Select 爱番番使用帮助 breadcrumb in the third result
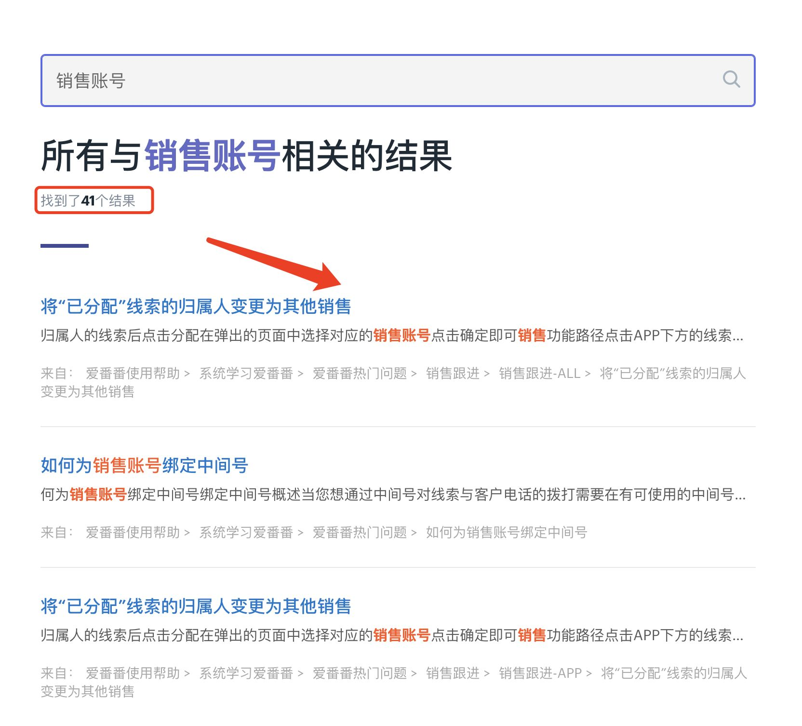Image resolution: width=802 pixels, height=726 pixels. point(133,673)
